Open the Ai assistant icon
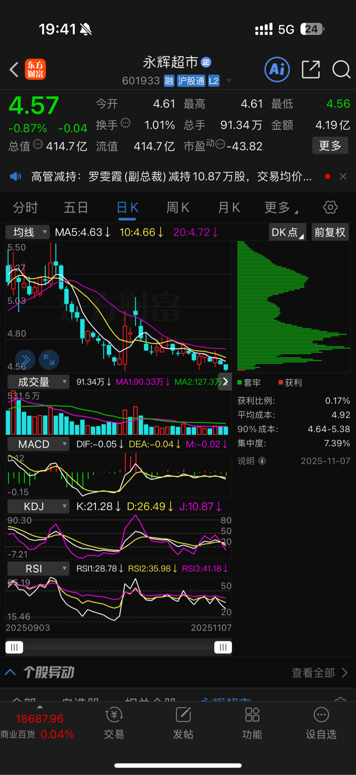 click(277, 70)
